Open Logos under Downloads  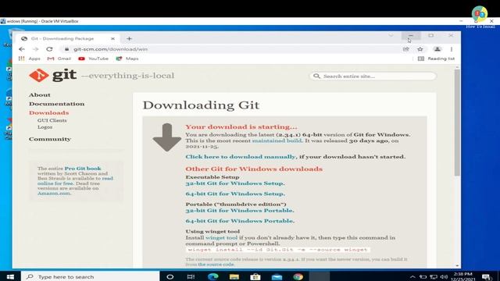(45, 126)
